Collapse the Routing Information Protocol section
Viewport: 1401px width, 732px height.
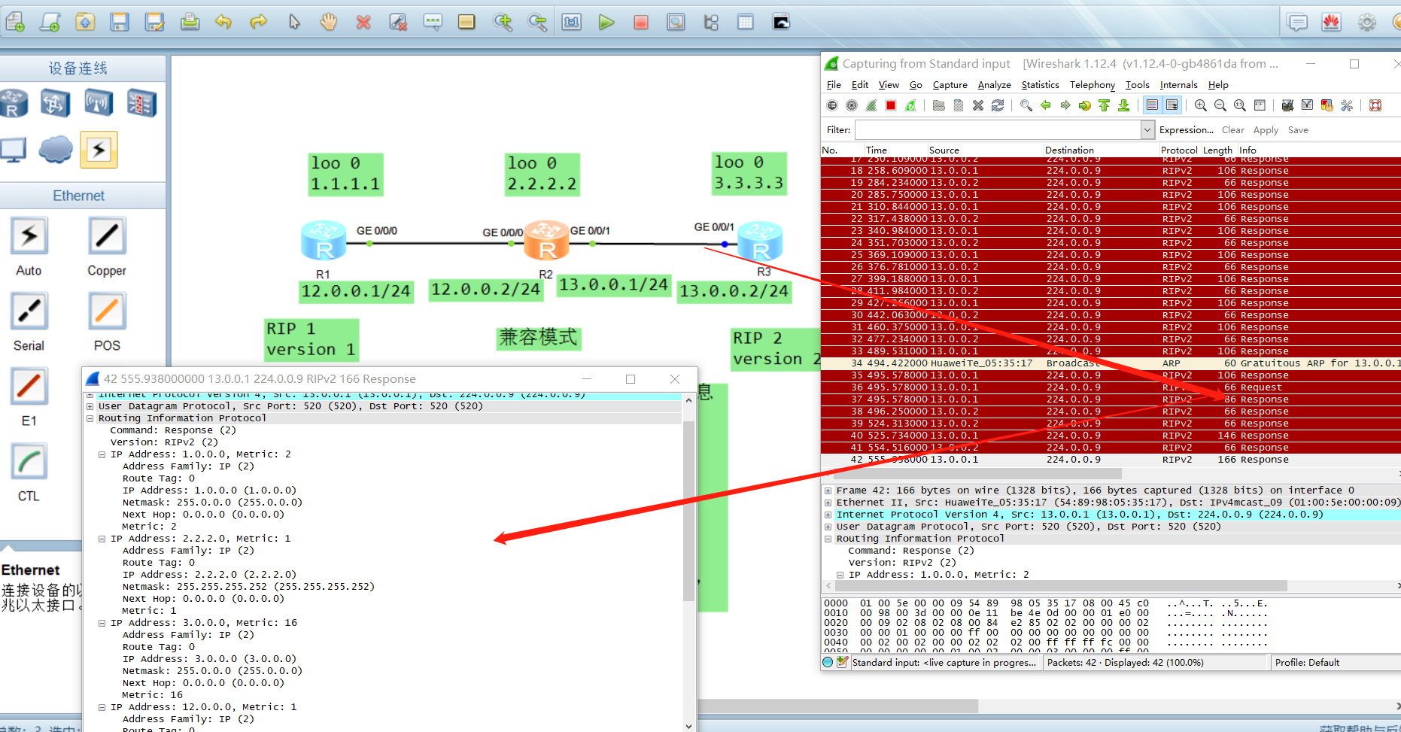(828, 539)
